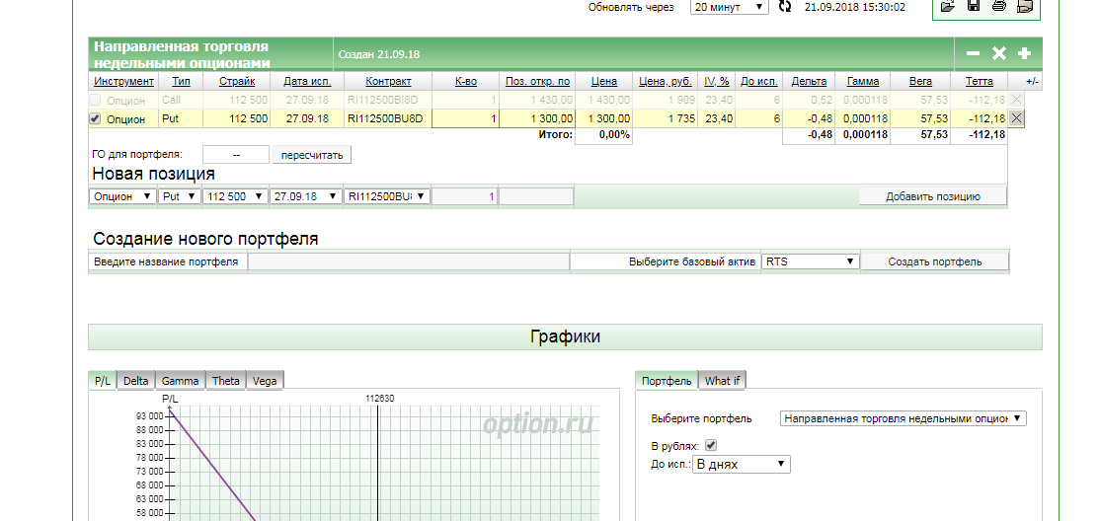Sort by the 'Цена, руб.' column header
1100x521 pixels.
pyautogui.click(x=666, y=82)
